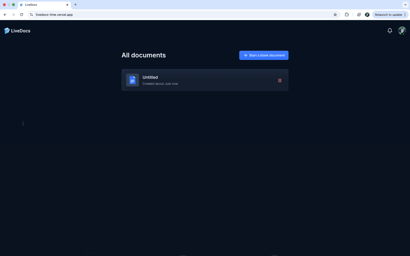Open the notifications bell
Image resolution: width=410 pixels, height=256 pixels.
click(x=389, y=31)
